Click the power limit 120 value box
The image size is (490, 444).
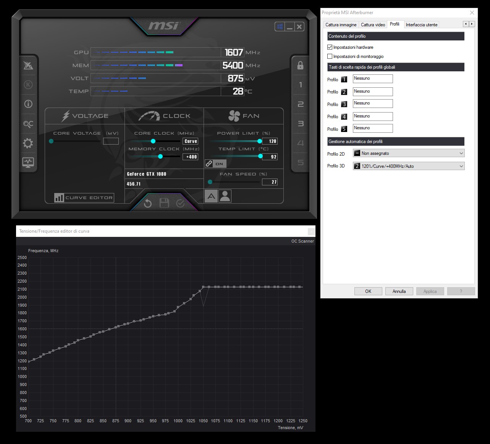pos(270,141)
